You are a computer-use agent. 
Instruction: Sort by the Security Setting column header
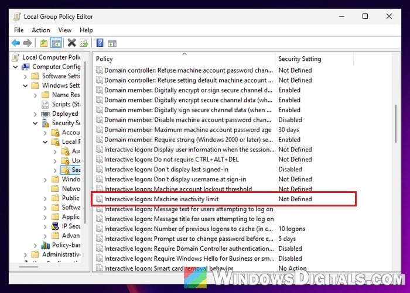pyautogui.click(x=315, y=59)
